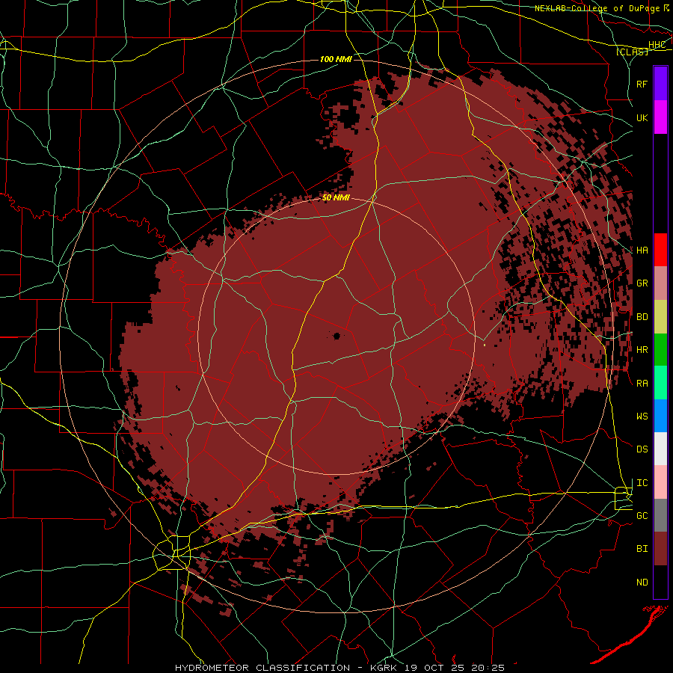Click the BD legend label
This screenshot has width=673, height=673.
[x=642, y=317]
